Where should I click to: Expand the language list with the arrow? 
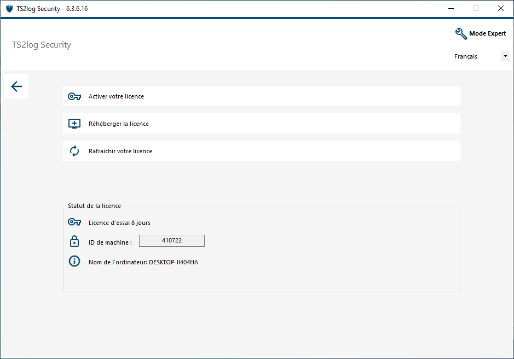point(505,56)
